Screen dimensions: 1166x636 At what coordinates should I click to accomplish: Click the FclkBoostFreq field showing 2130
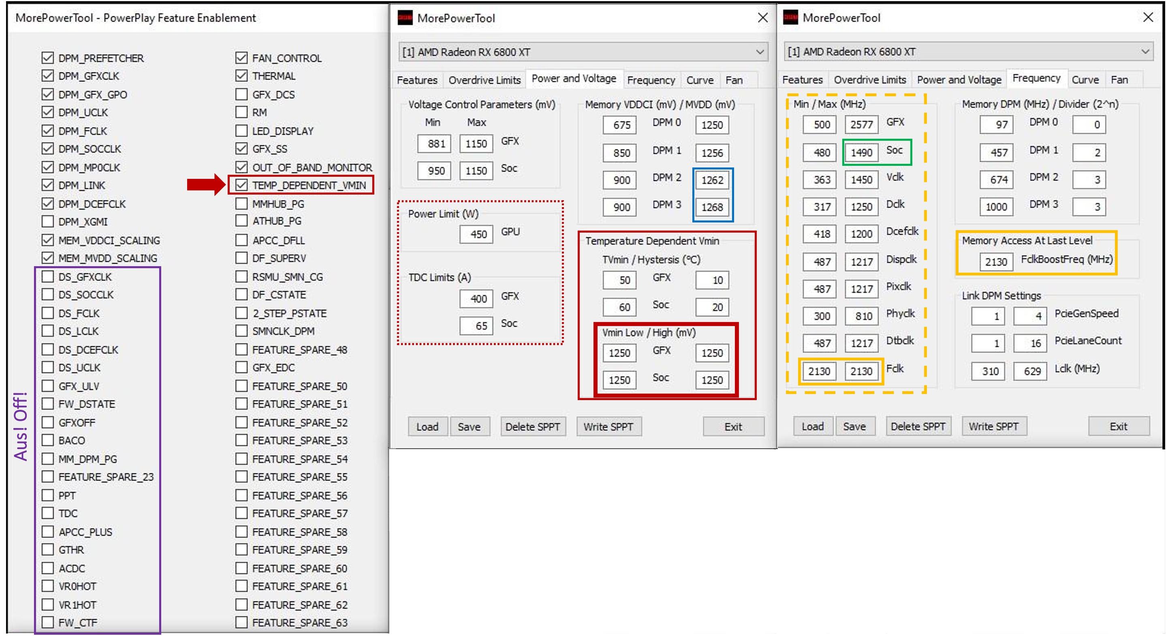click(996, 262)
